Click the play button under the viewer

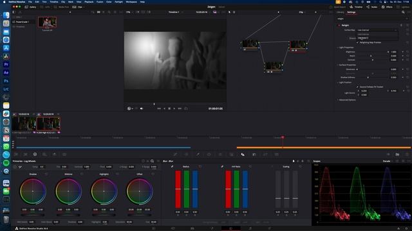[x=174, y=108]
